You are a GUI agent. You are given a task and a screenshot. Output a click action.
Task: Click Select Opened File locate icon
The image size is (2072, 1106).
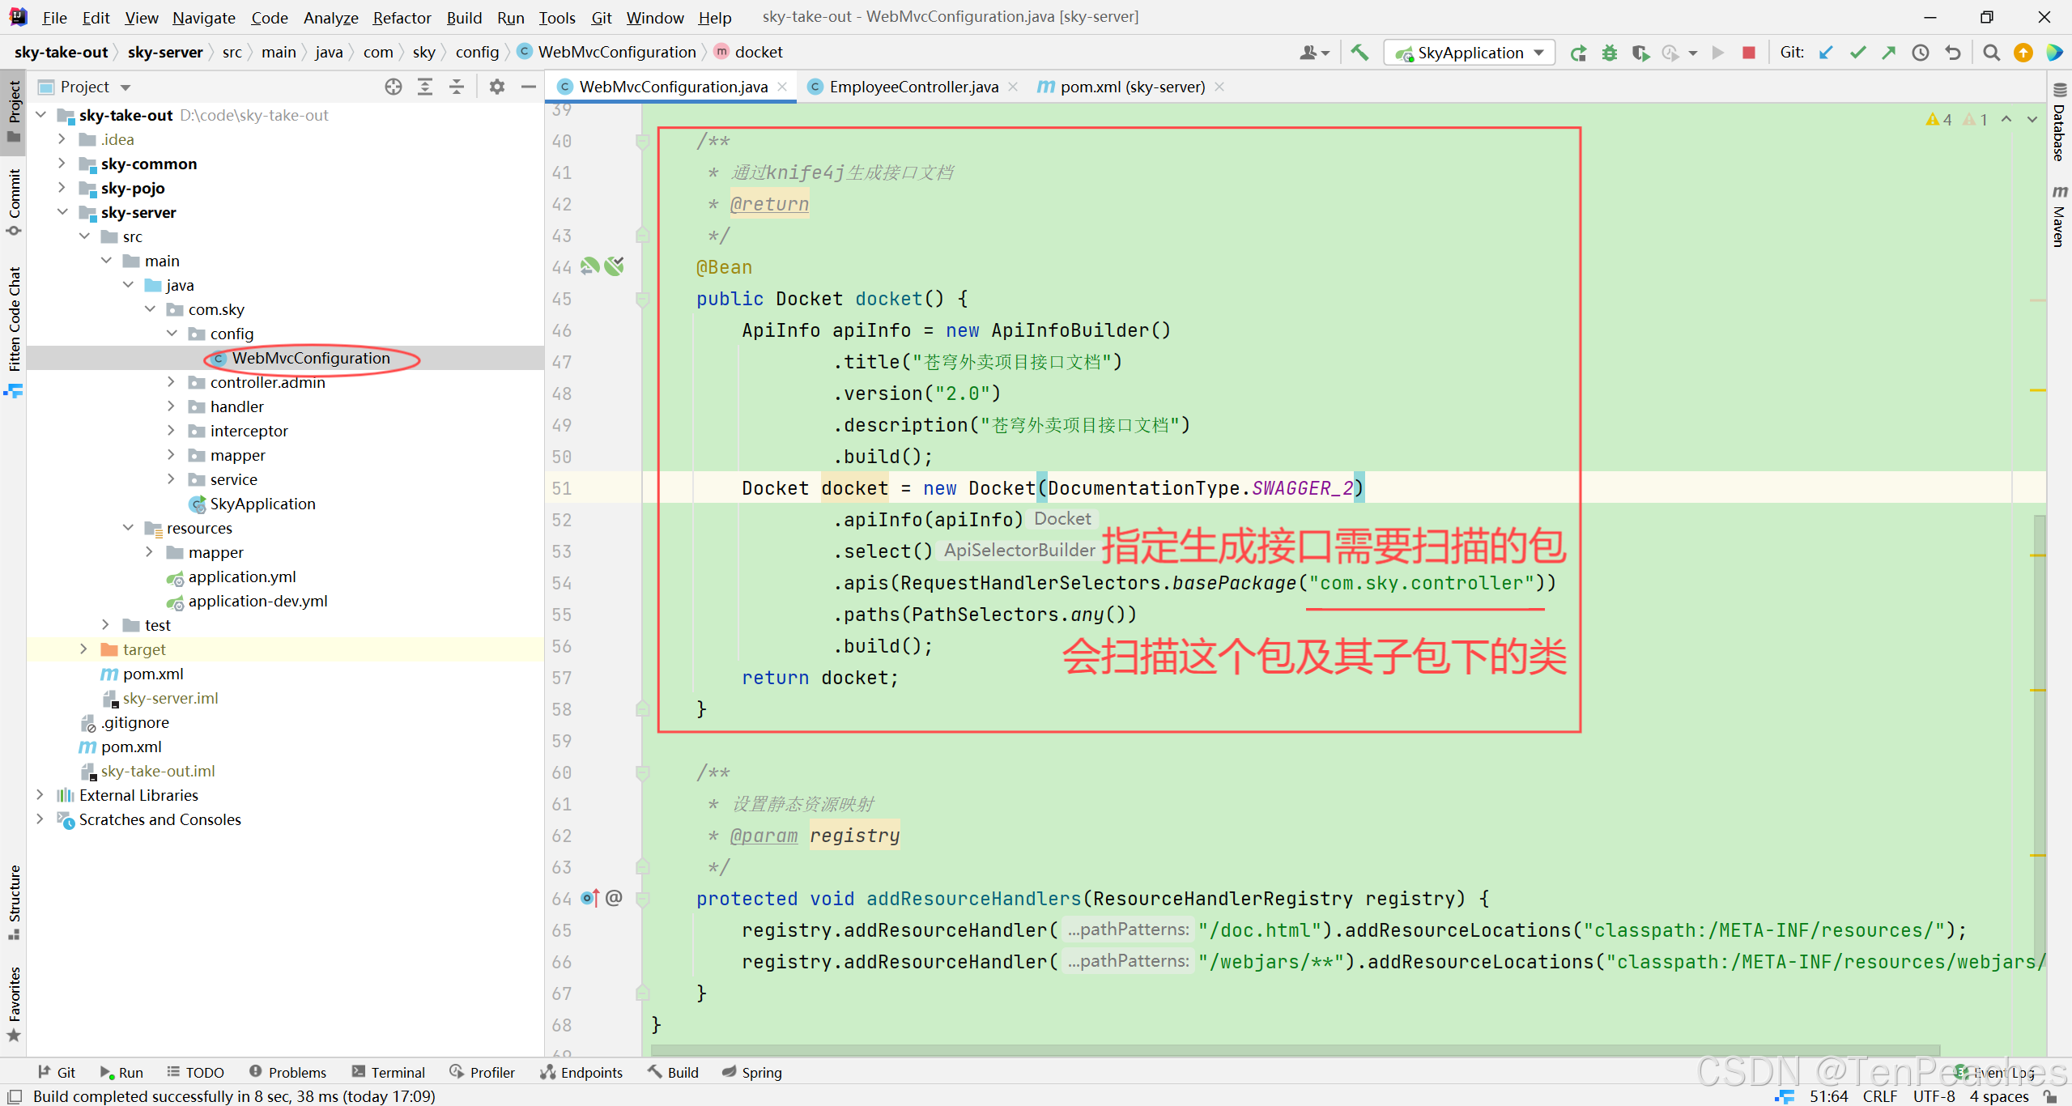[394, 87]
